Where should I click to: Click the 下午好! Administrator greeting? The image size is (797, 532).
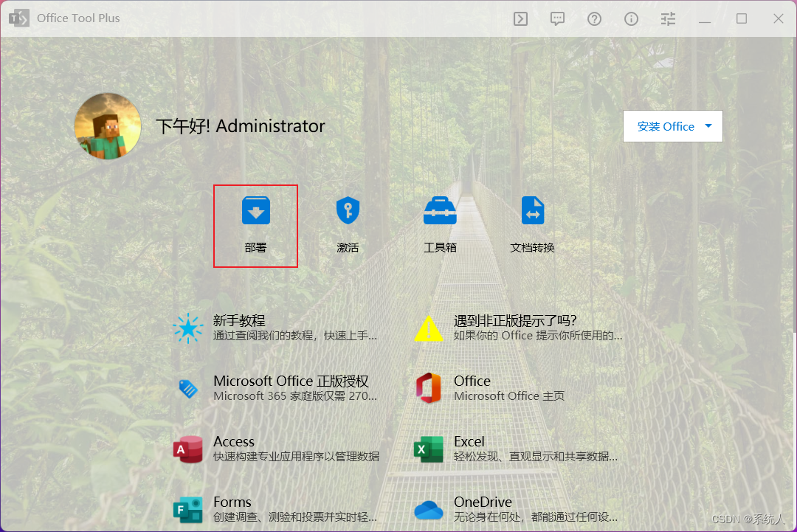[x=241, y=126]
